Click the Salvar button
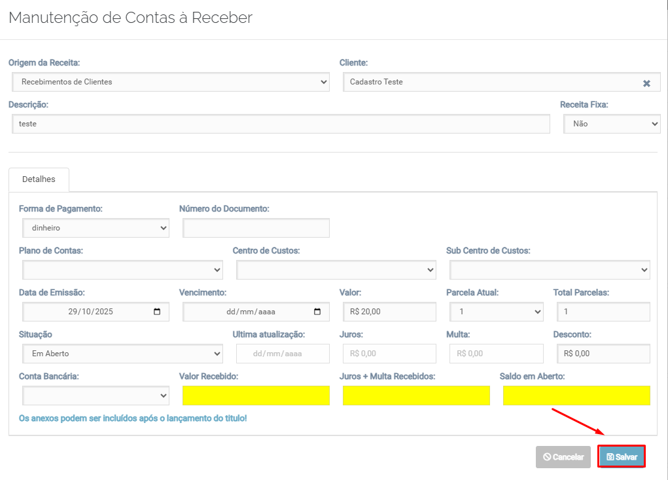The image size is (668, 480). click(622, 457)
